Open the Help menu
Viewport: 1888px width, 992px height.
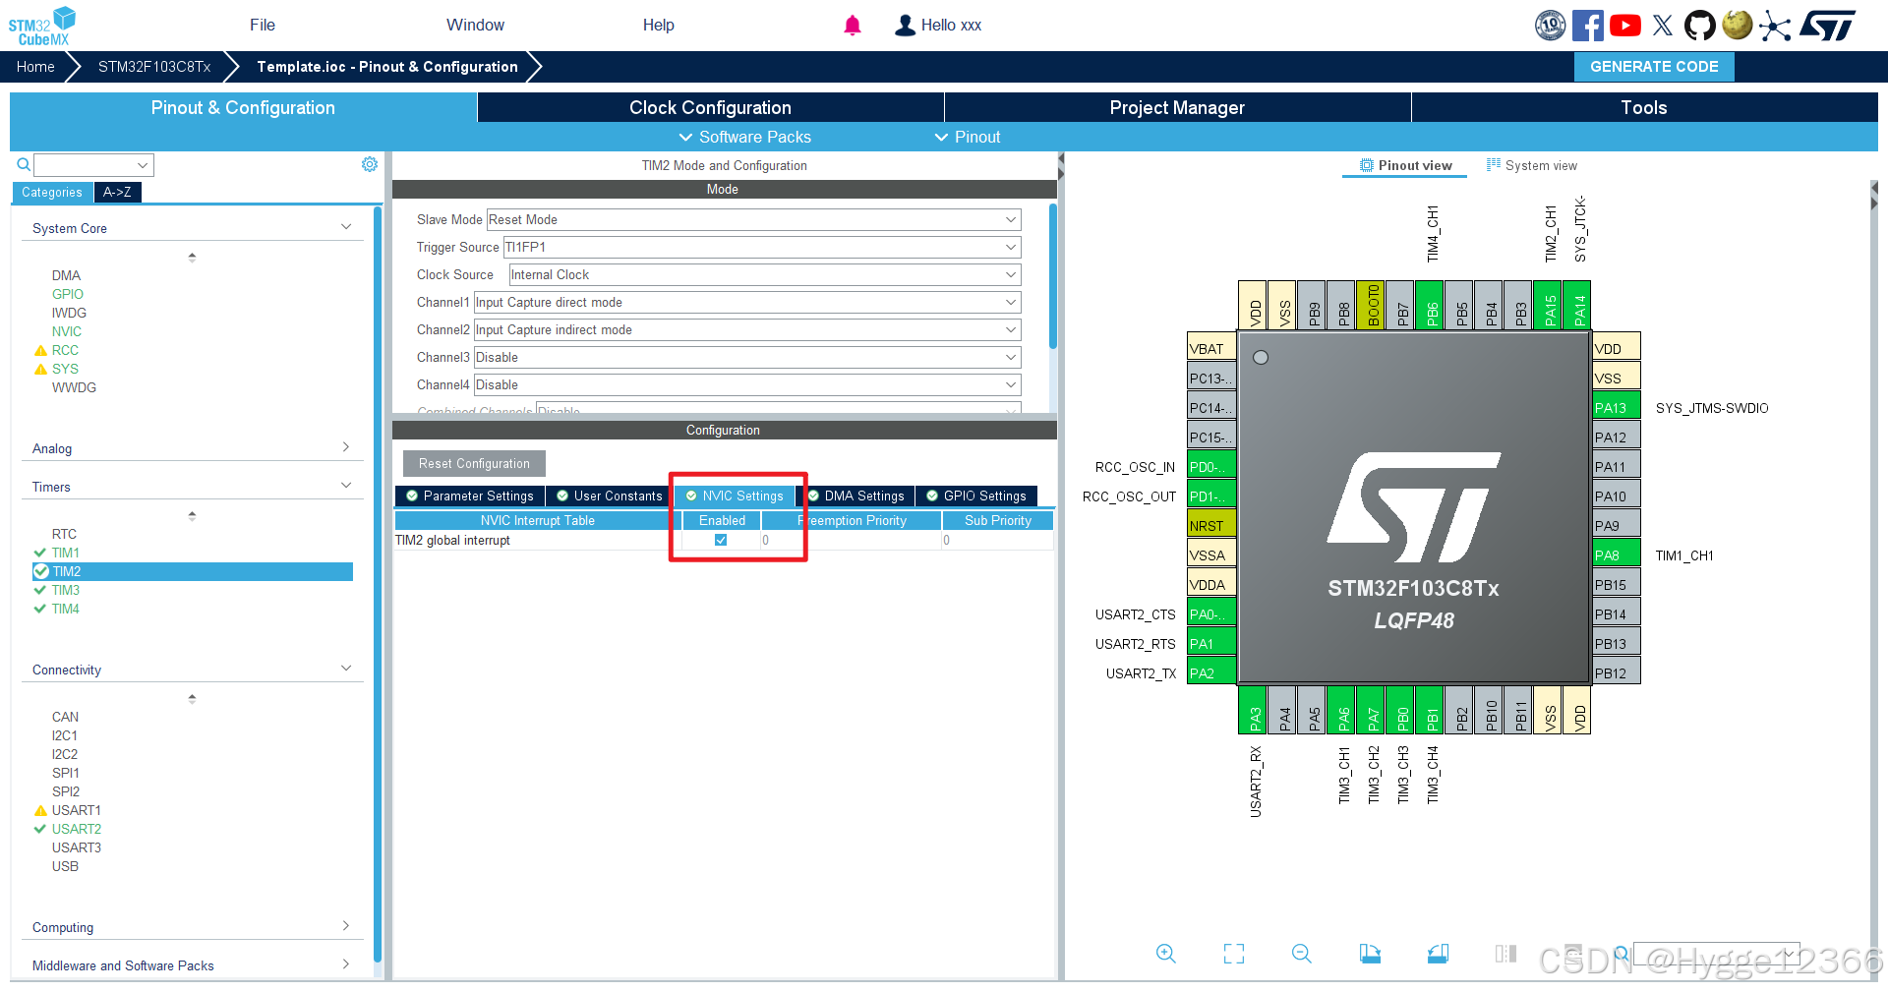pyautogui.click(x=659, y=26)
